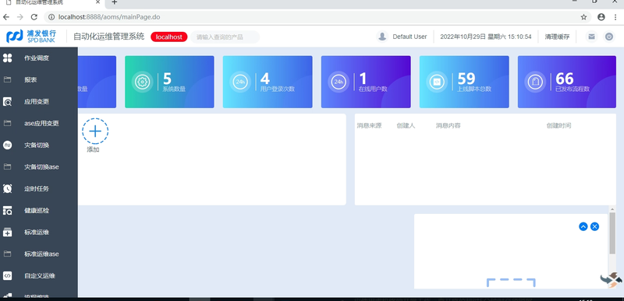Click the red localhost badge
Screen dimensions: 624x301
point(169,37)
